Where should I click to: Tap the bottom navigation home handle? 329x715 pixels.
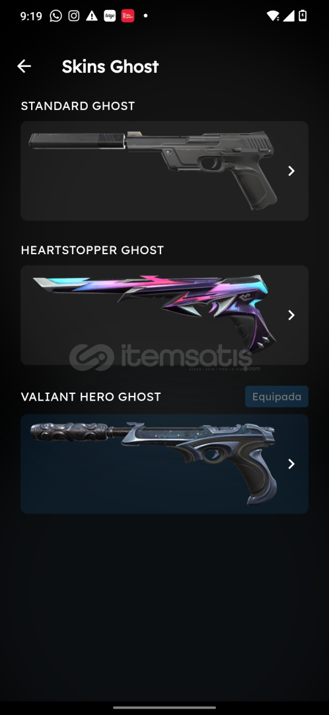click(164, 707)
